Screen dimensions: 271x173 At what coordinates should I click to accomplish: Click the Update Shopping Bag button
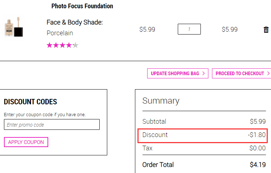pos(178,73)
